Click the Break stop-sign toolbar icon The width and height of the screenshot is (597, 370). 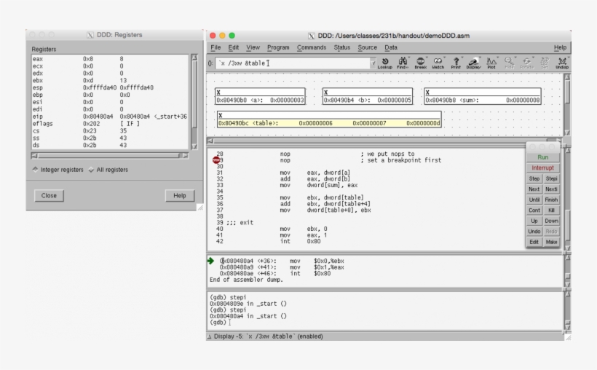[420, 63]
